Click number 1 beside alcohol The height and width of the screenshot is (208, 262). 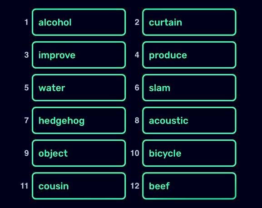(26, 22)
